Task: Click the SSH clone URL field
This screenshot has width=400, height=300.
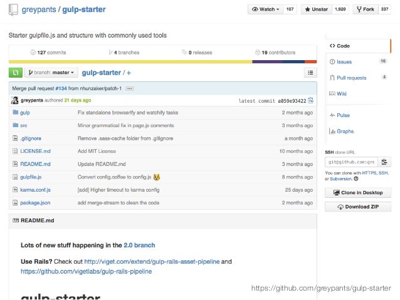Action: [x=351, y=162]
